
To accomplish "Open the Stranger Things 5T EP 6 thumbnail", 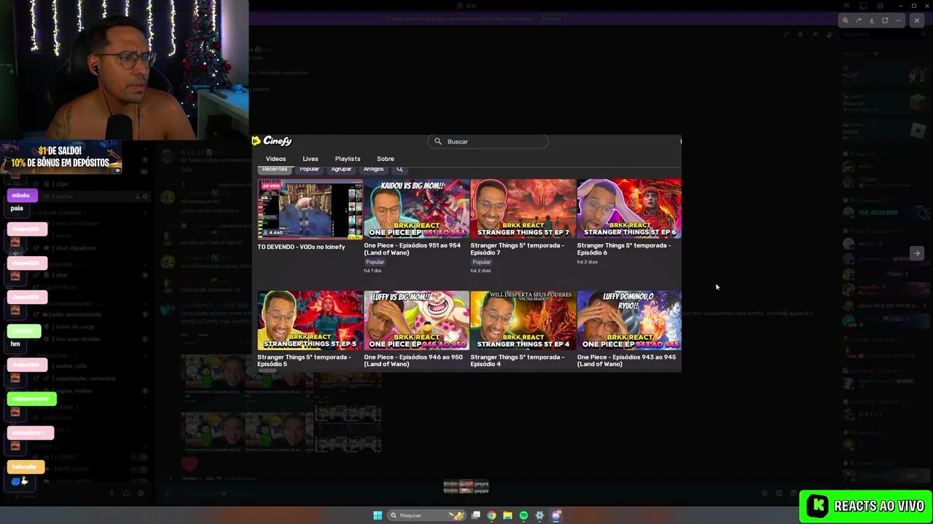I will coord(629,209).
